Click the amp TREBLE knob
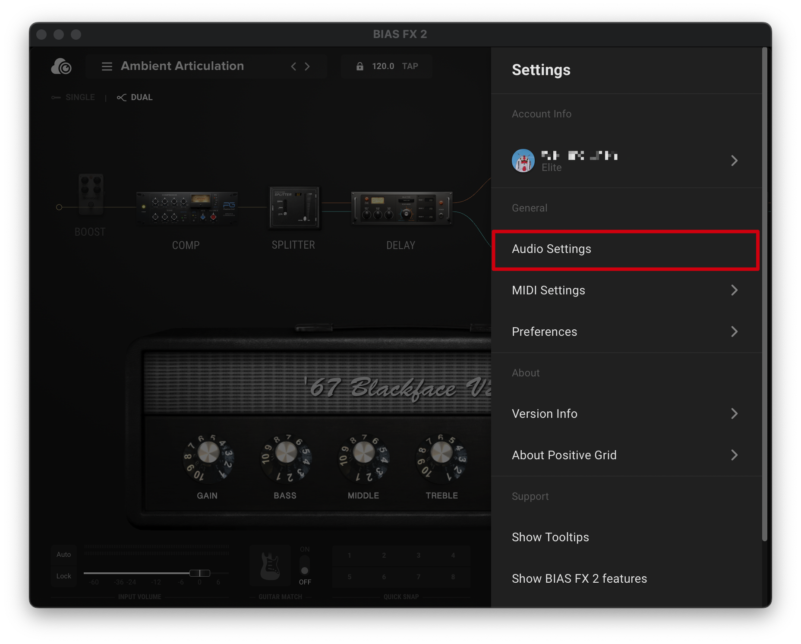The width and height of the screenshot is (801, 644). click(441, 453)
